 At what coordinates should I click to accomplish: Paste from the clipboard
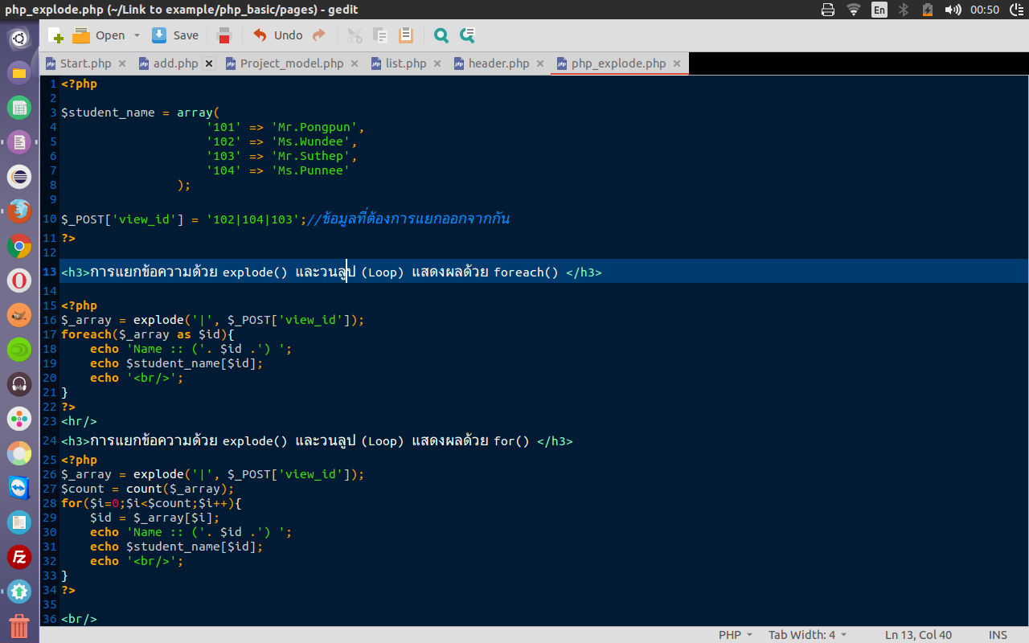coord(404,35)
